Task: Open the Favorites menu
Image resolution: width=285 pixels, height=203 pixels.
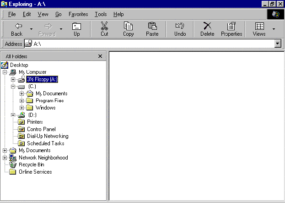Action: point(78,14)
